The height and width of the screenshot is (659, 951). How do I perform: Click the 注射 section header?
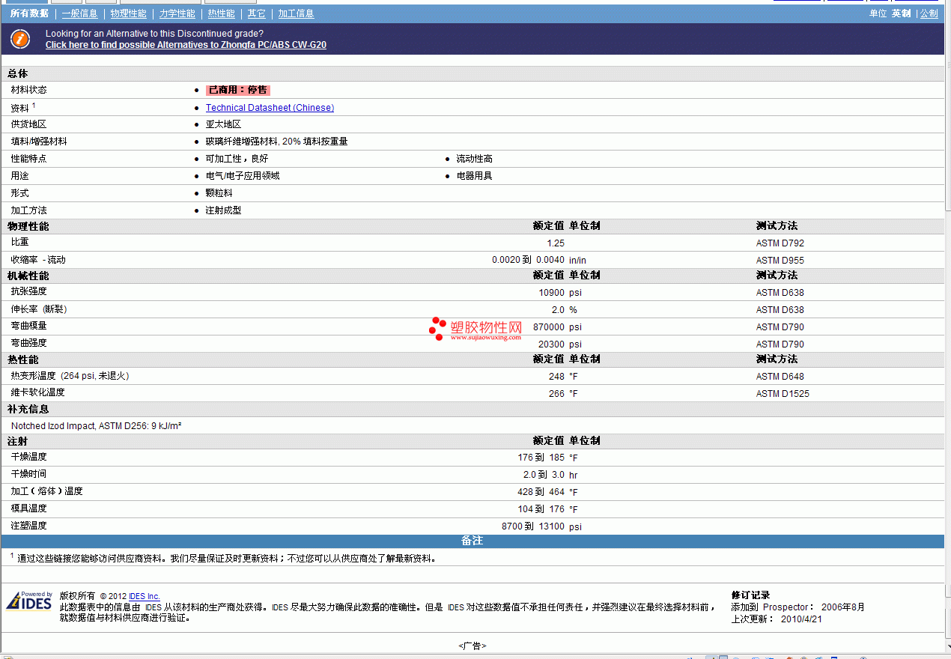(18, 442)
